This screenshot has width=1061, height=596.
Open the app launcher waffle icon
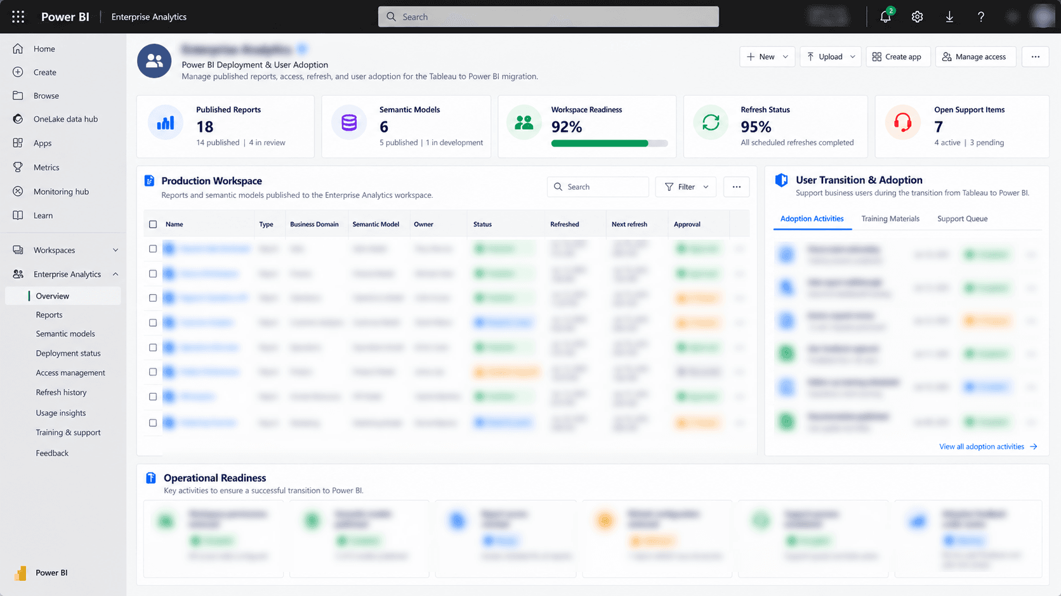[x=18, y=16]
